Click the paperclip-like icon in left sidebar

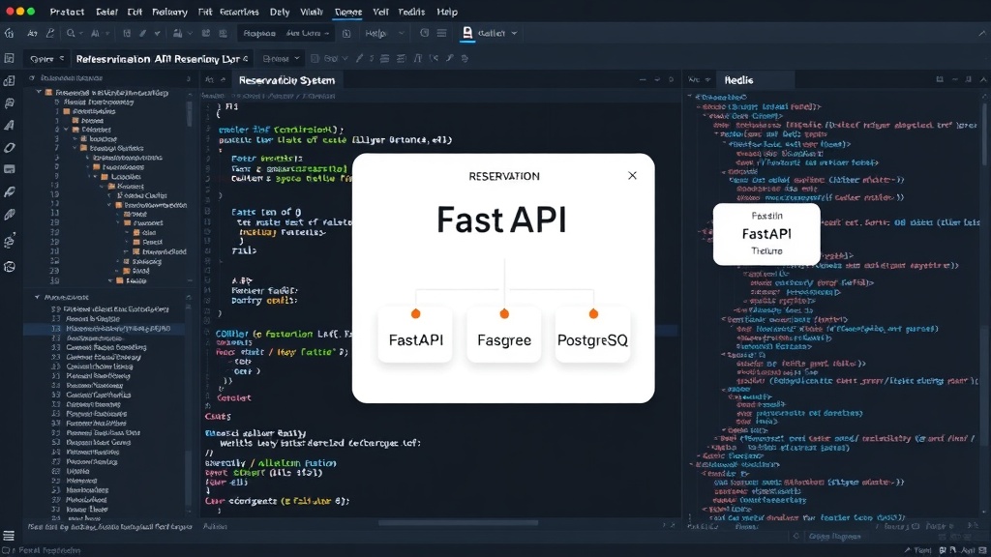[9, 215]
